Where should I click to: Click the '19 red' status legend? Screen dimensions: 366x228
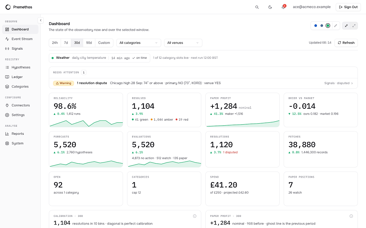[182, 120]
